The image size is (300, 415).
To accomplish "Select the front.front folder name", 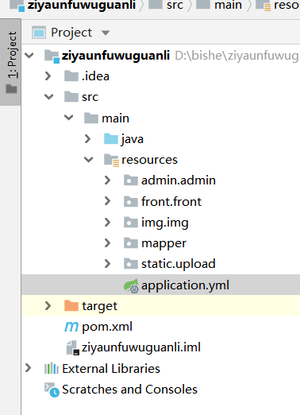I will (171, 201).
